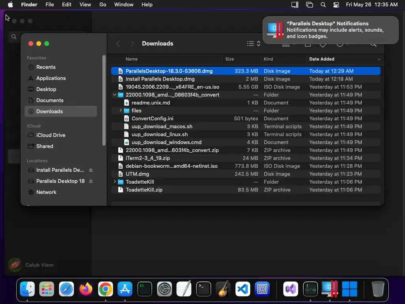
Task: Open the Apple menu
Action: (10, 5)
